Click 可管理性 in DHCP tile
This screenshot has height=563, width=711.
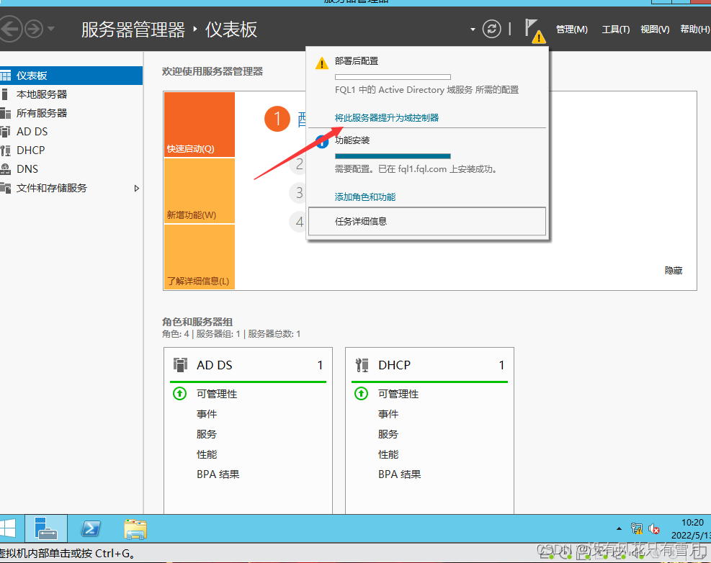point(398,394)
